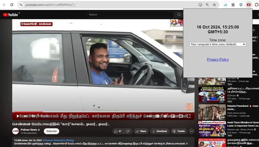259x147 pixels.
Task: Play the video
Action: pyautogui.click(x=18, y=116)
